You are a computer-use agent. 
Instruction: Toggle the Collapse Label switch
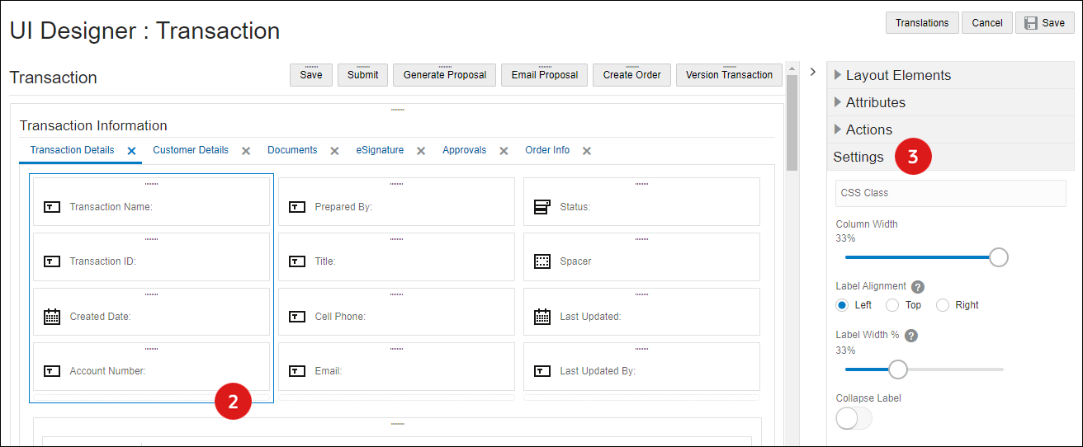coord(854,418)
